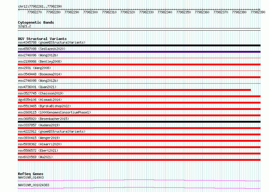Click ruler position label 77982380
Image resolution: width=269 pixels, height=192 pixels.
tap(239, 12)
